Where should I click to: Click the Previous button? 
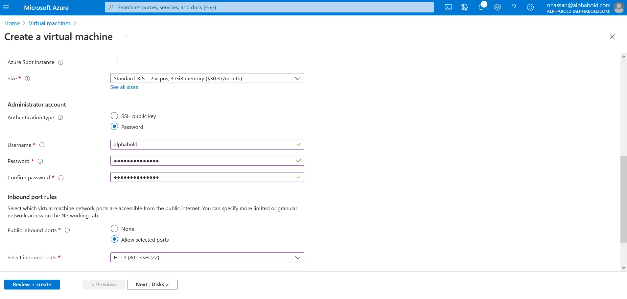coord(104,285)
